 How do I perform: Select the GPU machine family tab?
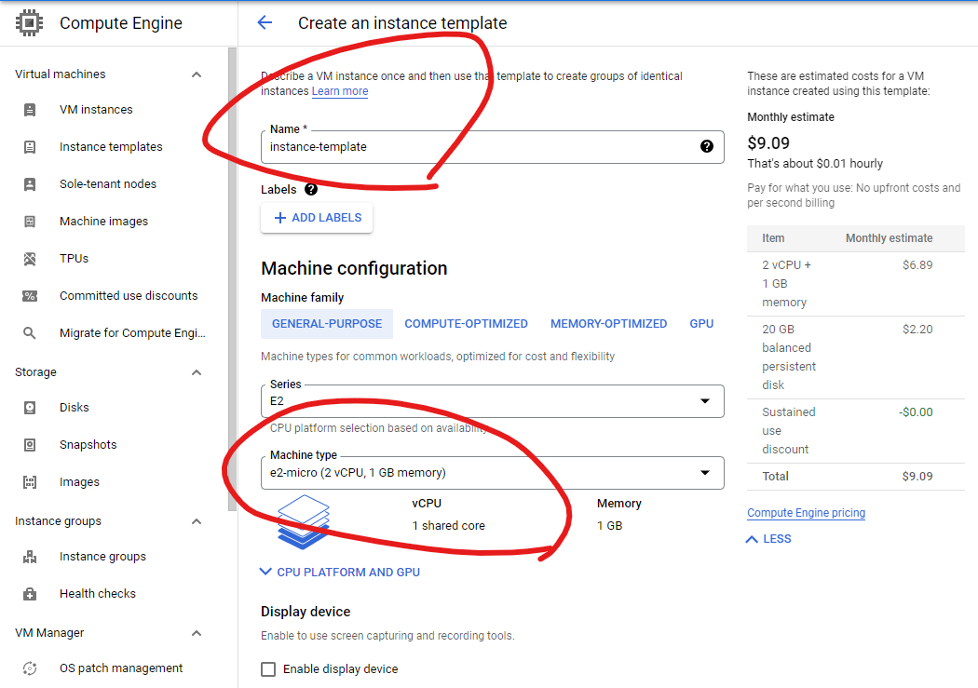coord(701,324)
